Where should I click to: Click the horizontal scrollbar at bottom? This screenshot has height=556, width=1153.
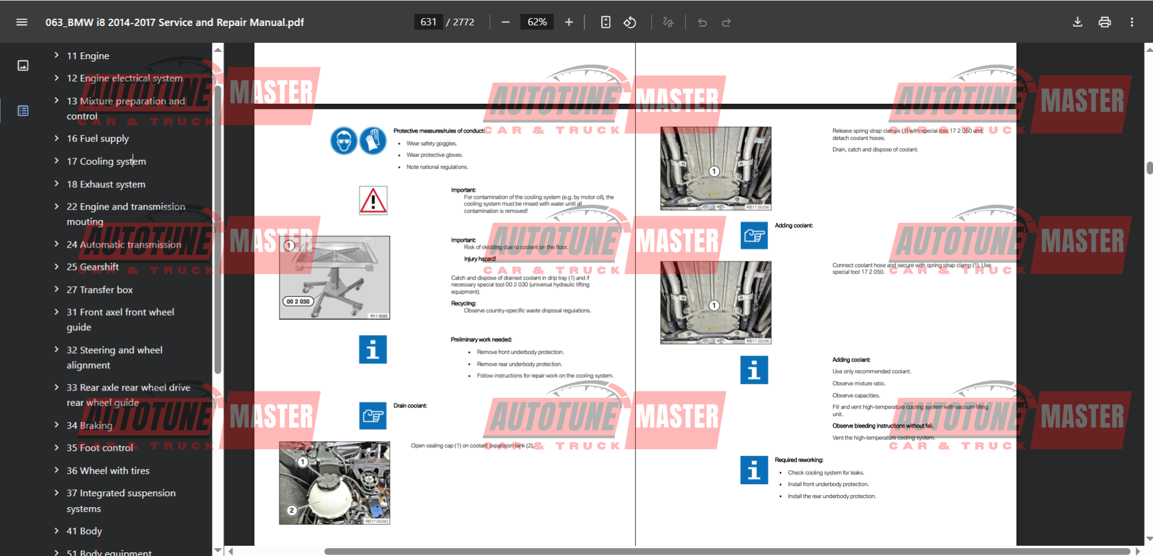point(724,551)
